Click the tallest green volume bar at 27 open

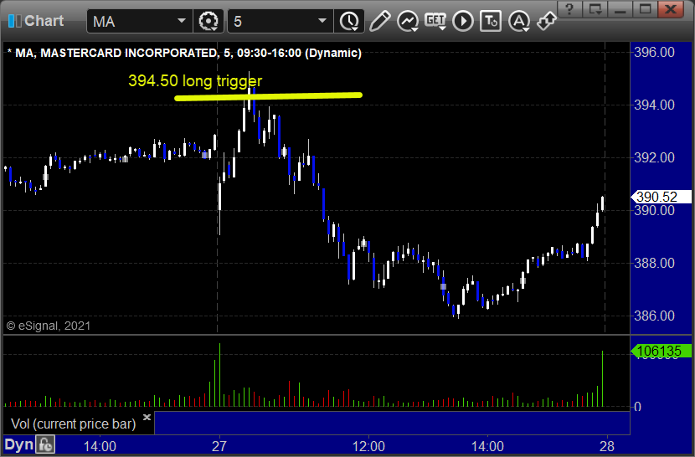point(219,374)
